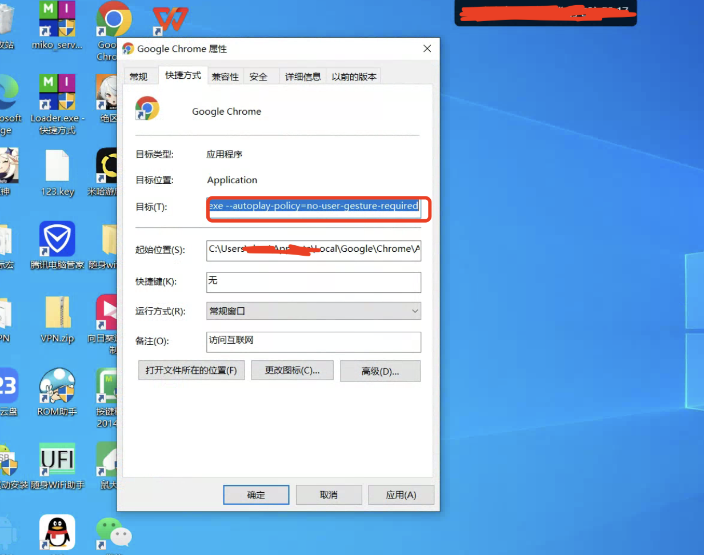Click the Chrome icon in dialog title bar
704x555 pixels.
coord(128,49)
